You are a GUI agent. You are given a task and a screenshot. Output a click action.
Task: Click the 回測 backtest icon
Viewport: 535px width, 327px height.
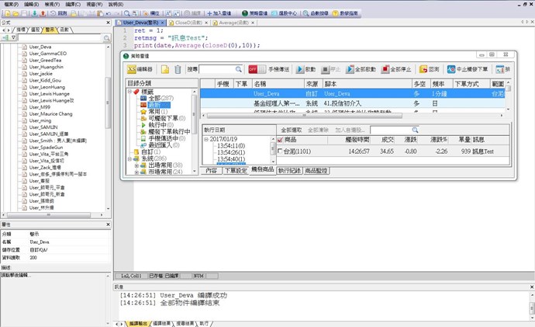pyautogui.click(x=430, y=69)
